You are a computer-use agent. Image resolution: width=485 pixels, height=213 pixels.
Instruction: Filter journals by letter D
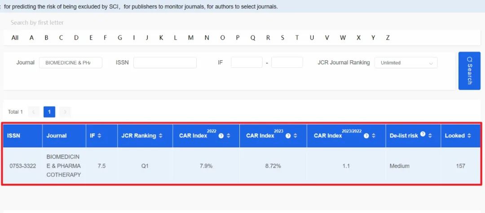click(76, 38)
